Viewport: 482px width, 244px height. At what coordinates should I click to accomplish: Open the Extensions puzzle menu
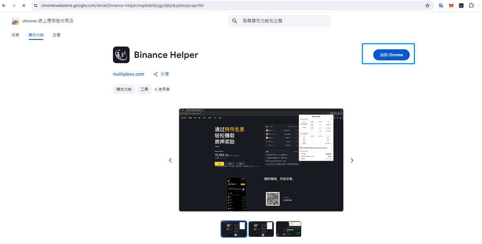[471, 6]
